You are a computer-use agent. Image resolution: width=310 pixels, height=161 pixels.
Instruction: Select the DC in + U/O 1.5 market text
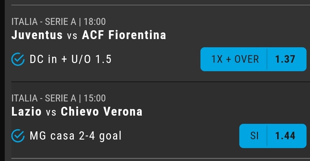[x=71, y=59]
